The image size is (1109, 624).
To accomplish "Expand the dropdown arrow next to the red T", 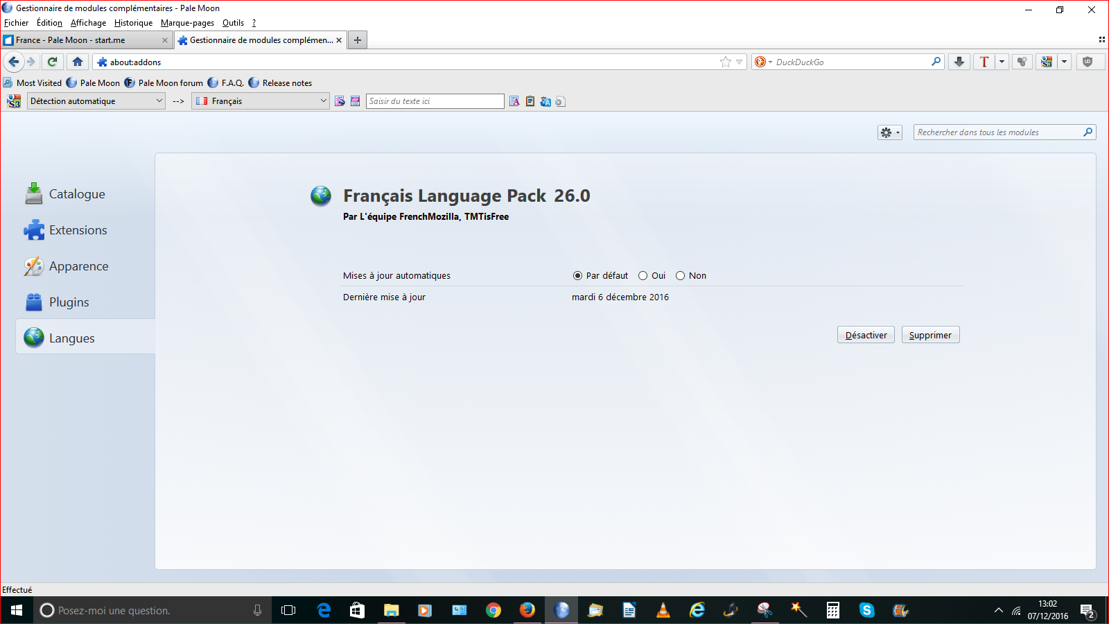I will pos(1002,62).
